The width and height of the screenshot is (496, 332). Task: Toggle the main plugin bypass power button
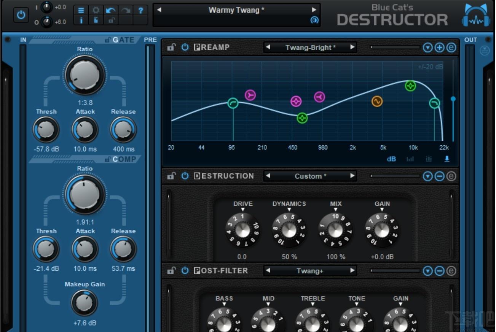[21, 15]
